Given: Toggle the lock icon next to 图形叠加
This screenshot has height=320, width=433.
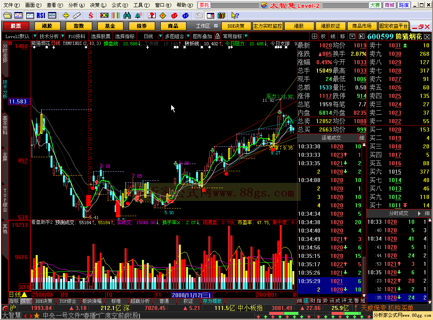Looking at the screenshot, I should (x=218, y=36).
